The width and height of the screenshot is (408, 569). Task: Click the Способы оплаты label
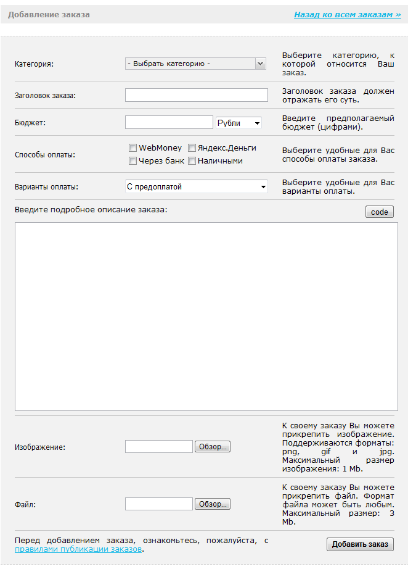45,155
